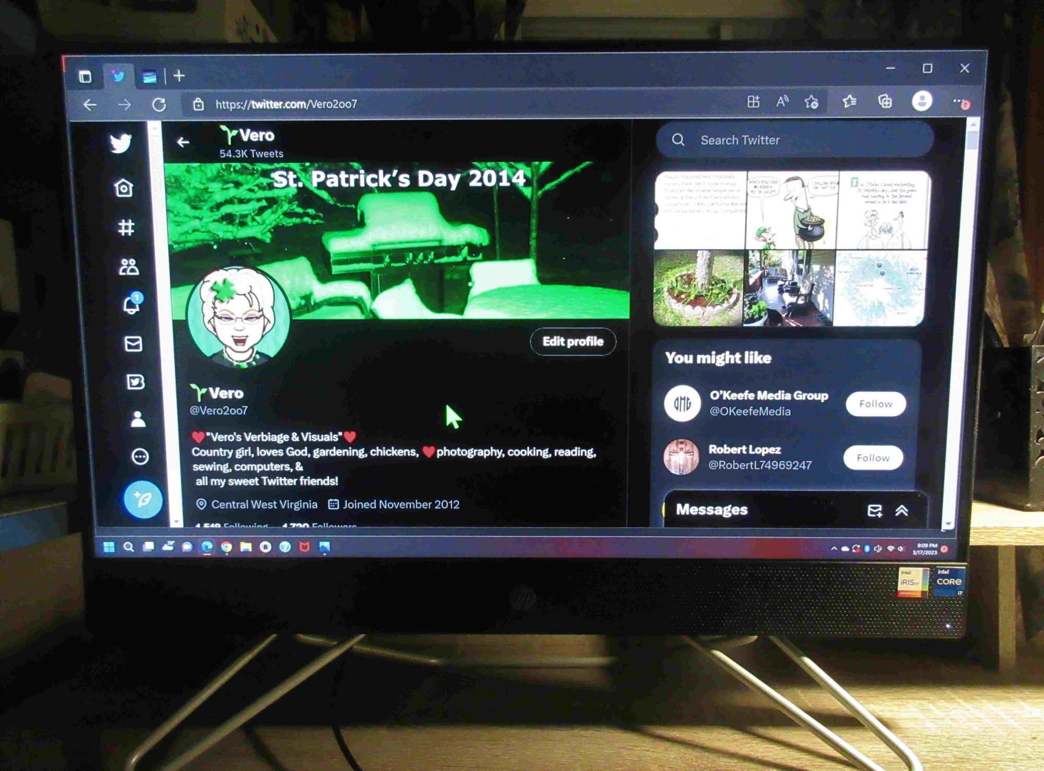
Task: Open the Favorites list icon
Action: [x=849, y=101]
